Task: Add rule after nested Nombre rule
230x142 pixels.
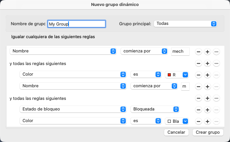Action: coord(207,87)
